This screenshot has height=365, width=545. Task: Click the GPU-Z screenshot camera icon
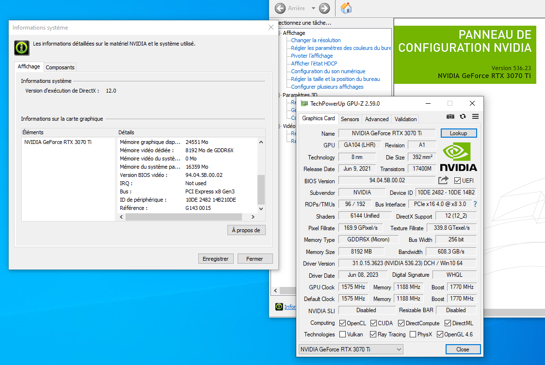(x=450, y=116)
